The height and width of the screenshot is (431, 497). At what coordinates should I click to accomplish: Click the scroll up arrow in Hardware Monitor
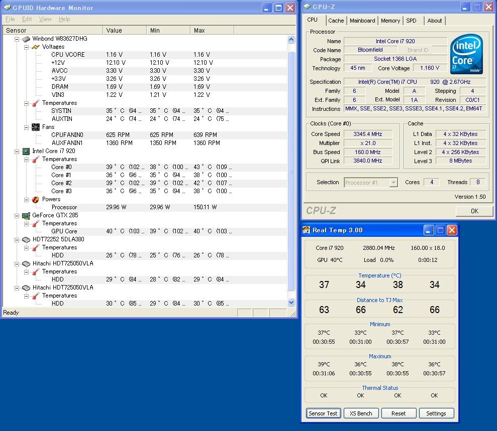pos(291,39)
